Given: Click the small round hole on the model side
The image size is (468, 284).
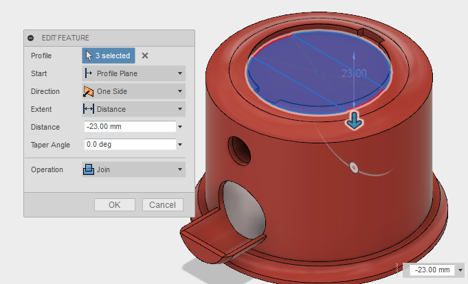Looking at the screenshot, I should (239, 151).
